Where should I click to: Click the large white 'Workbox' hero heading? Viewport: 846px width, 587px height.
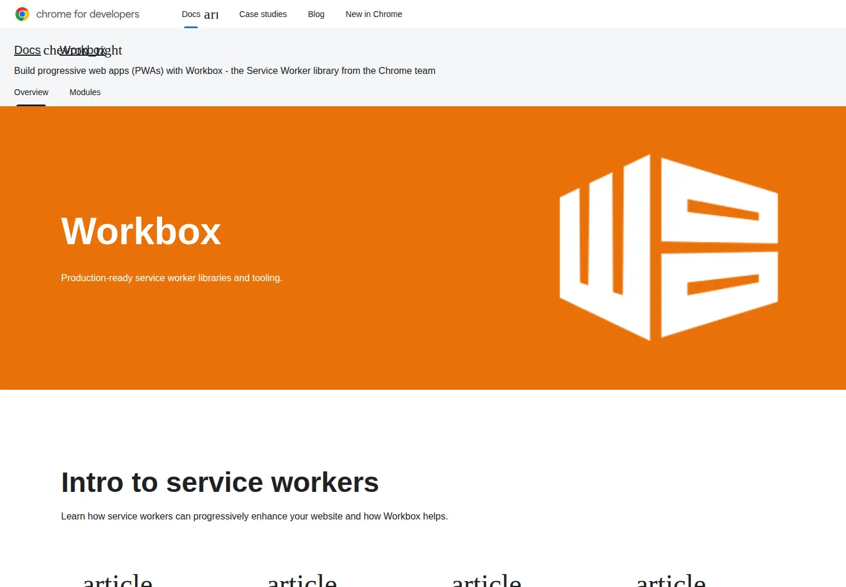pyautogui.click(x=141, y=231)
